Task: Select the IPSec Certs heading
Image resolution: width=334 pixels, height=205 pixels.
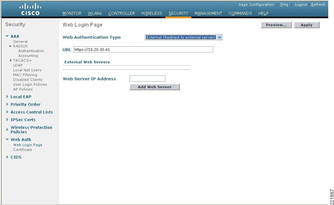Action: [23, 120]
